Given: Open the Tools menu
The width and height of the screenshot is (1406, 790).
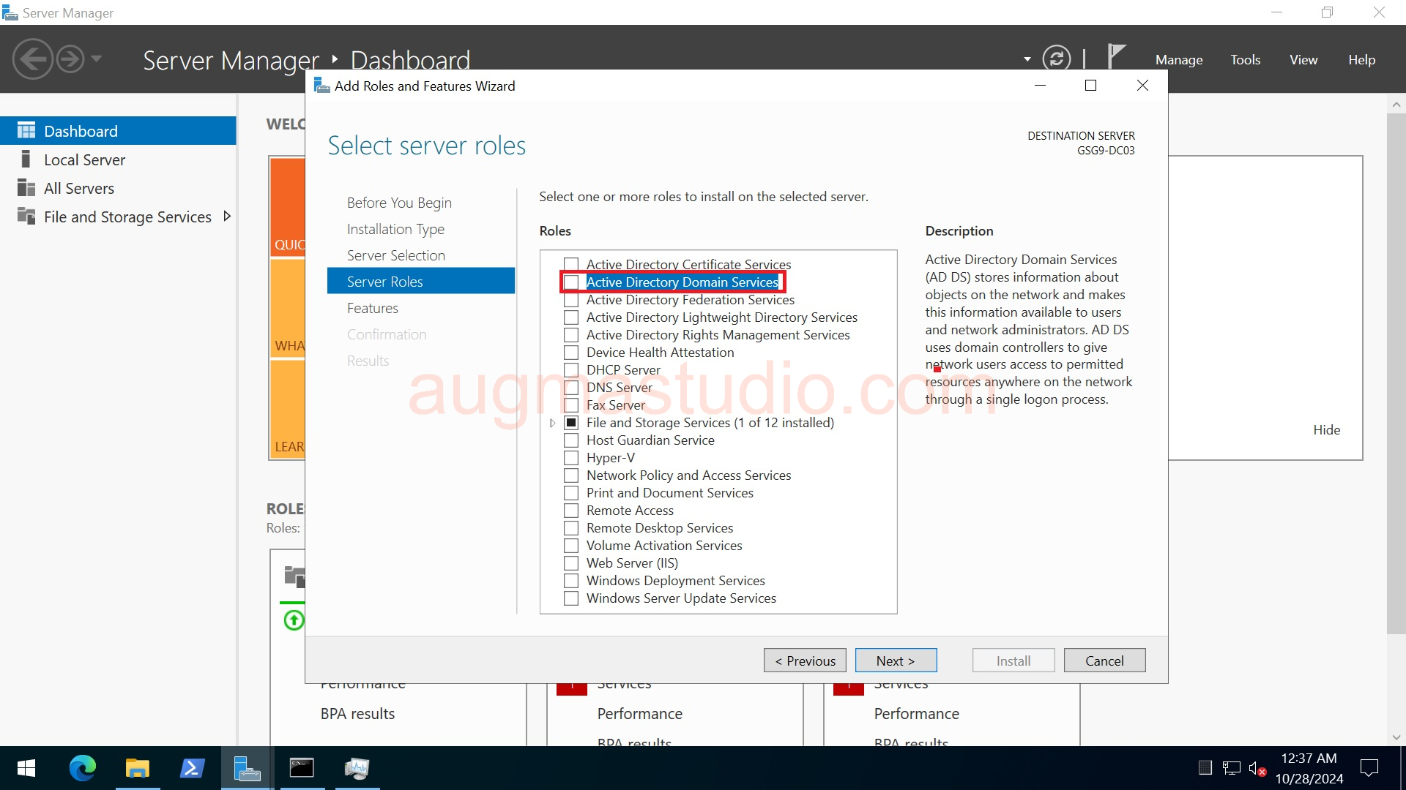Looking at the screenshot, I should click(1245, 59).
